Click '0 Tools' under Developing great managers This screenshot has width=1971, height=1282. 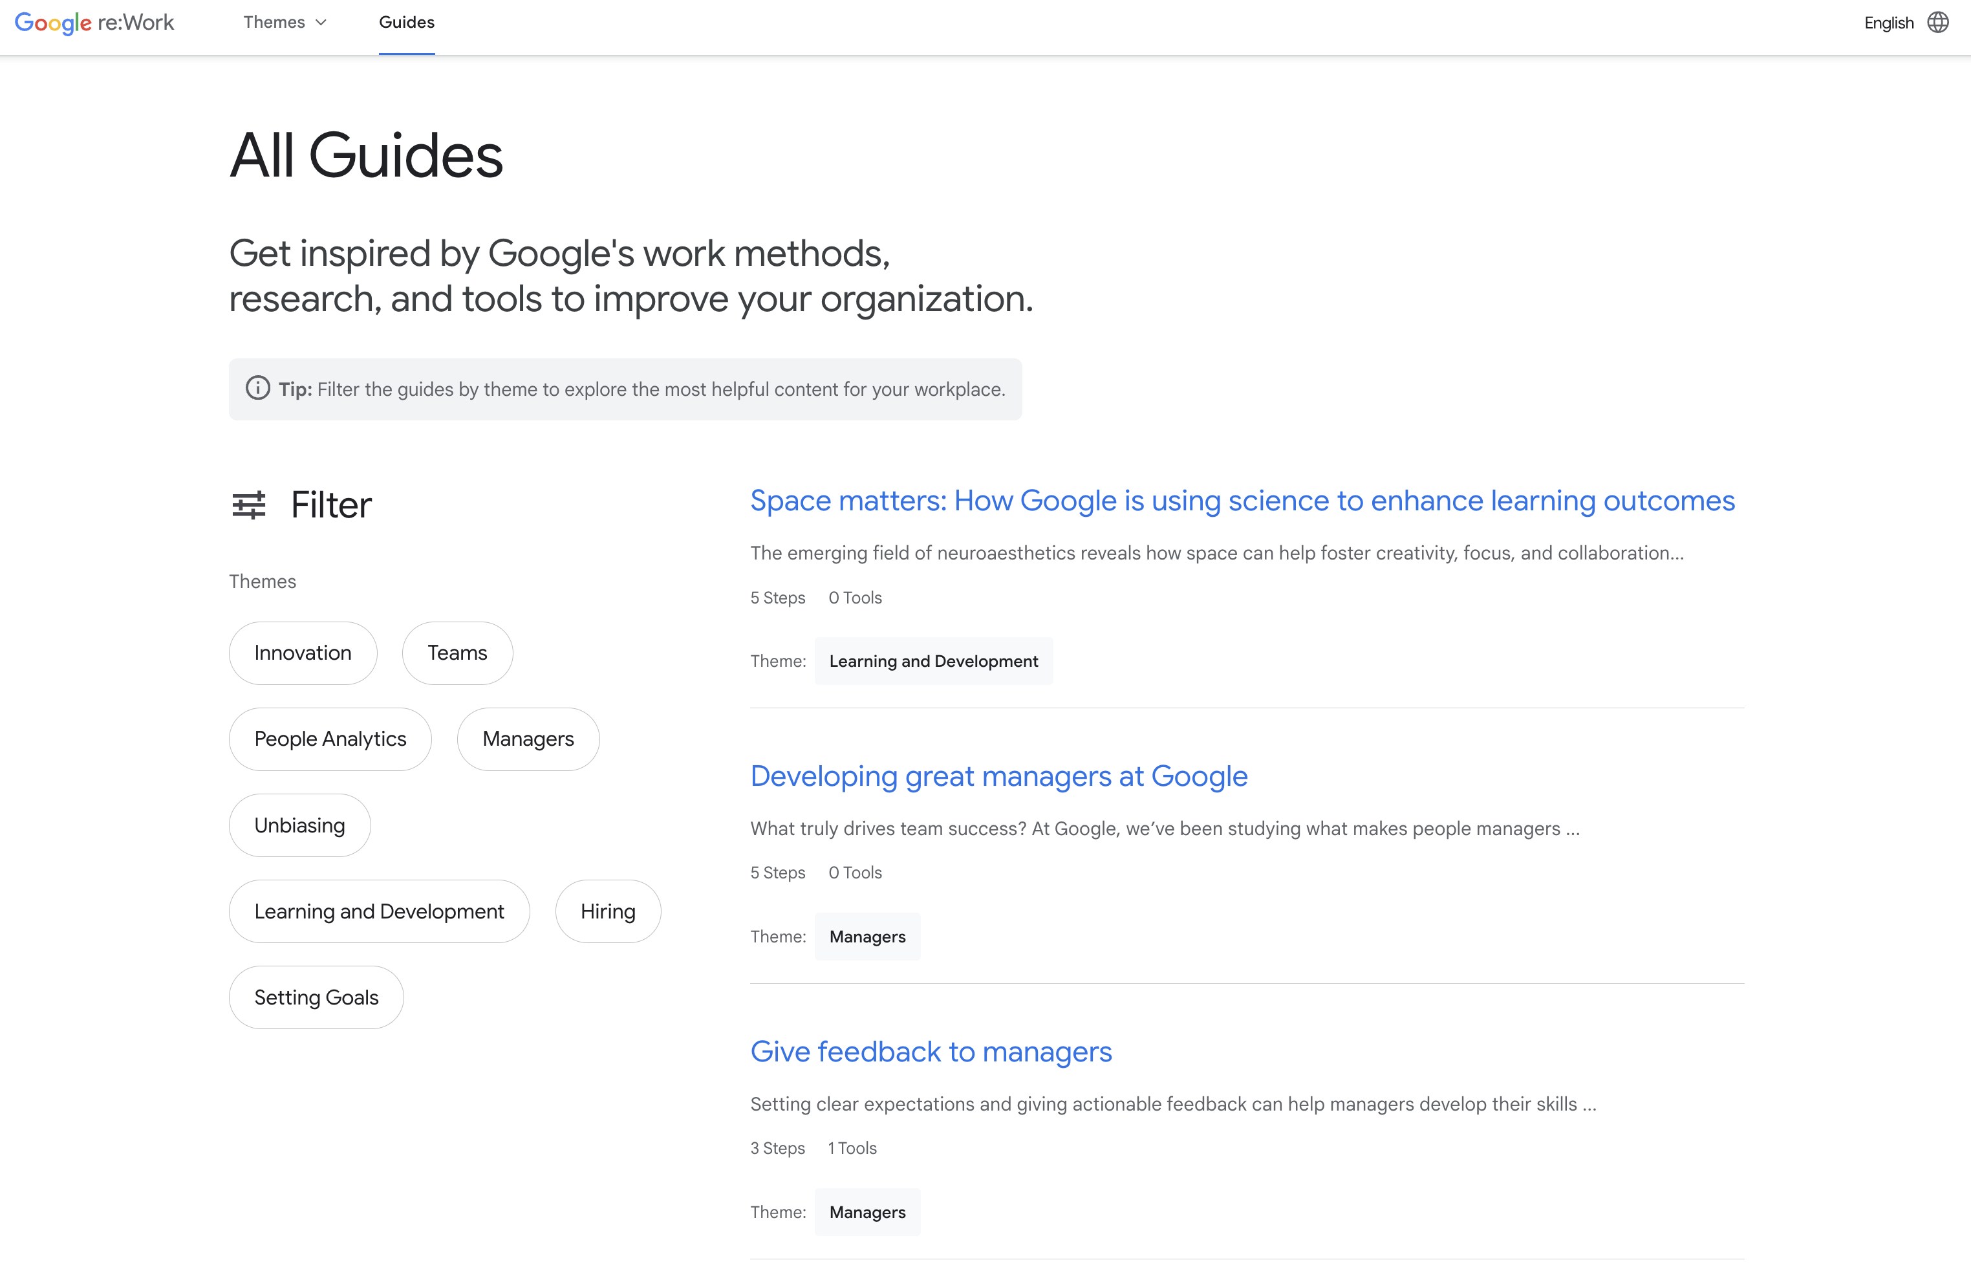coord(855,873)
